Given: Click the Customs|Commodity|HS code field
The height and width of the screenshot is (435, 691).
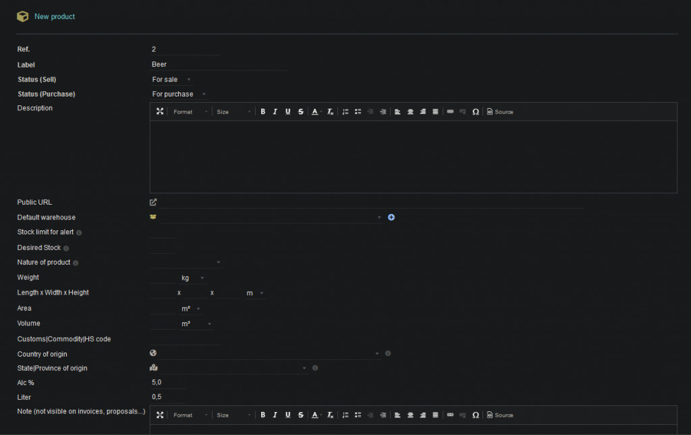Looking at the screenshot, I should [x=185, y=339].
